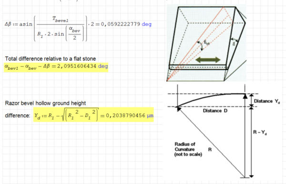The width and height of the screenshot is (286, 184).
Task: Select 'Razor bevel hollow ground height' text
Action: click(45, 103)
